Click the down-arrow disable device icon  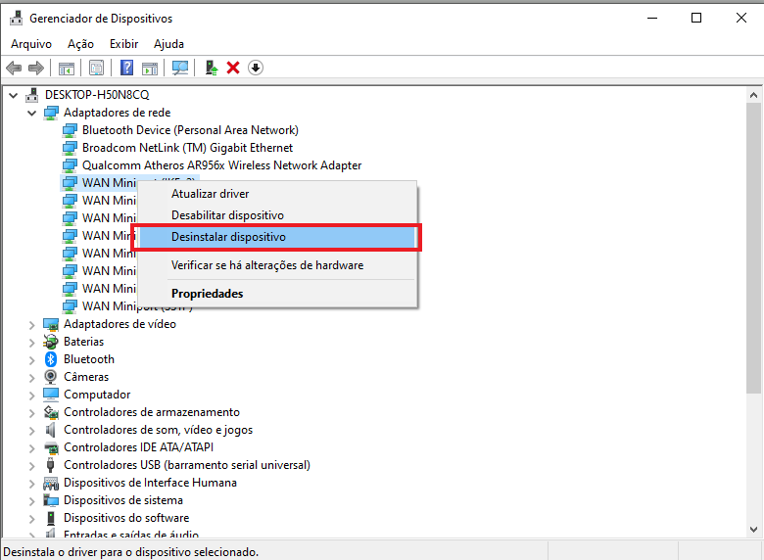coord(256,68)
